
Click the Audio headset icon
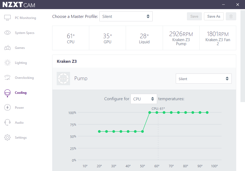pos(7,122)
